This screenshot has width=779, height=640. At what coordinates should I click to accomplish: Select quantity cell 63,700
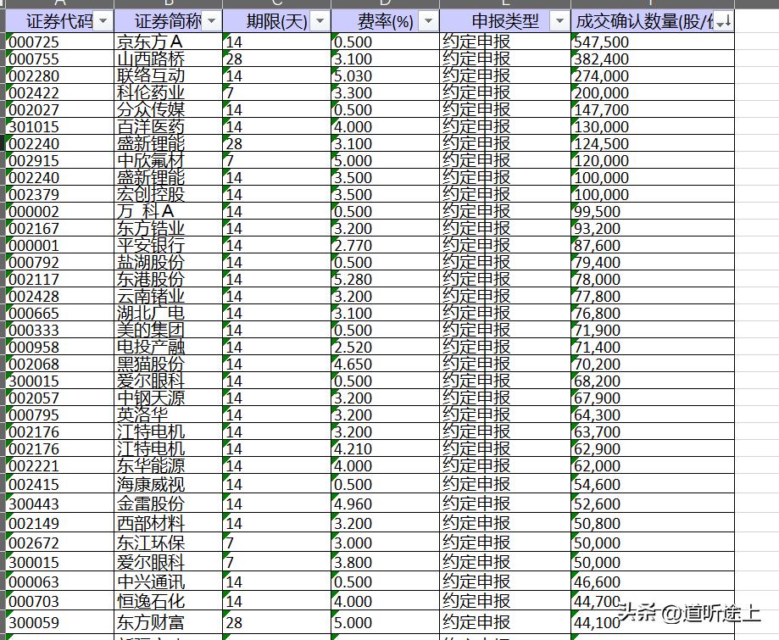tap(653, 431)
